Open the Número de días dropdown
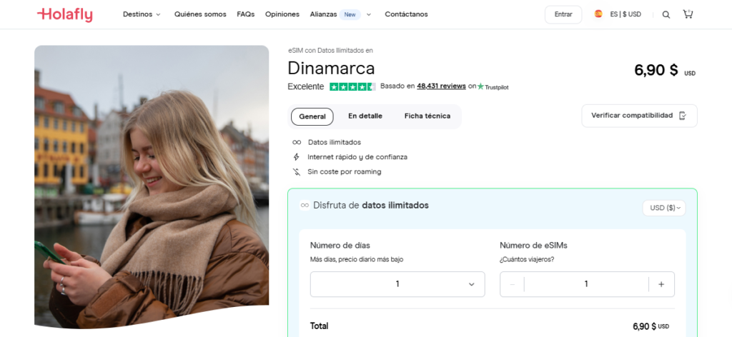732x337 pixels. (397, 284)
